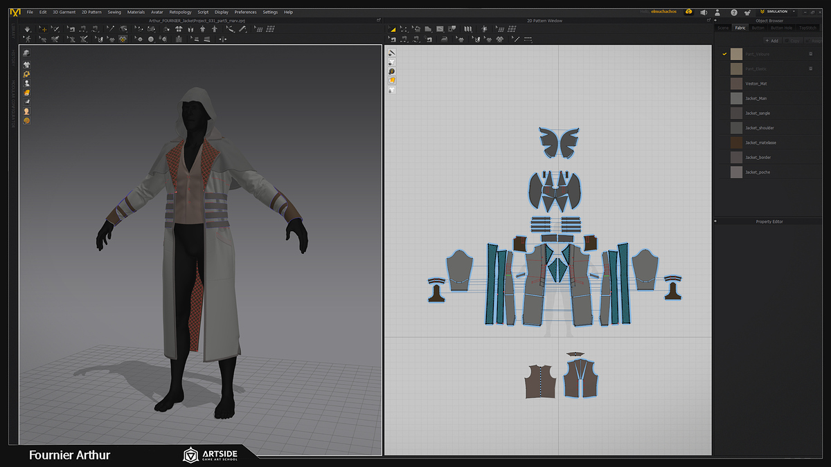Click the steam iron icon in 2D toolbar
Image resolution: width=831 pixels, height=467 pixels.
[x=445, y=39]
